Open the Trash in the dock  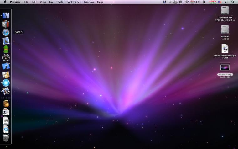coord(6,138)
